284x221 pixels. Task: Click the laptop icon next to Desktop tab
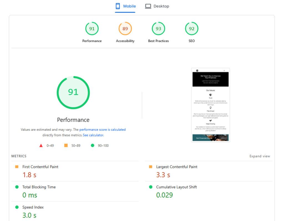tap(148, 6)
